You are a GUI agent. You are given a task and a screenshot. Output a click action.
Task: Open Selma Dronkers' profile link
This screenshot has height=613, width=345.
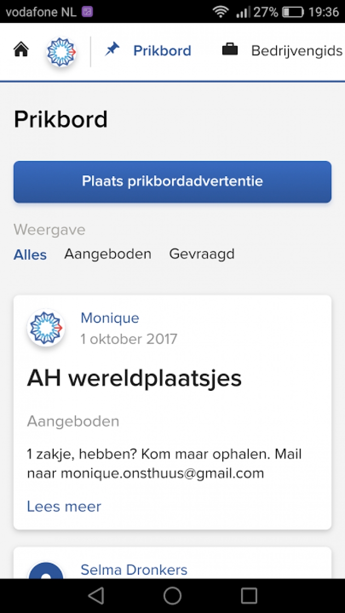pyautogui.click(x=134, y=570)
